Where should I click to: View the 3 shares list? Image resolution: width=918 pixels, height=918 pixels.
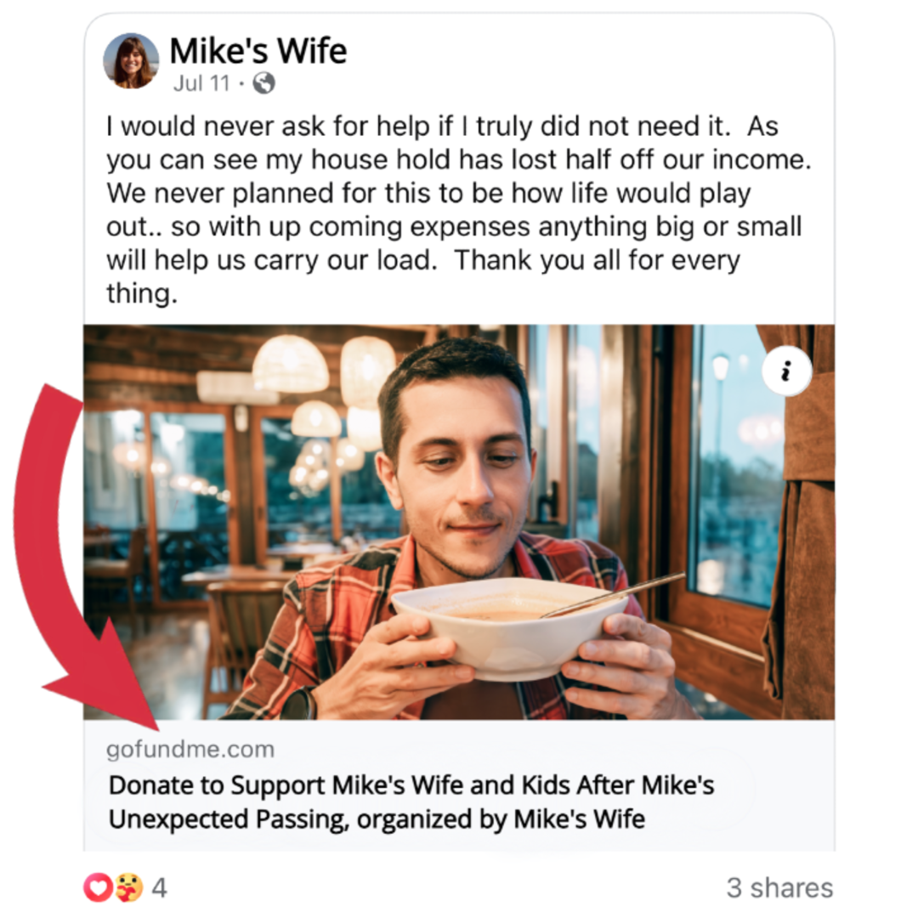(x=779, y=887)
